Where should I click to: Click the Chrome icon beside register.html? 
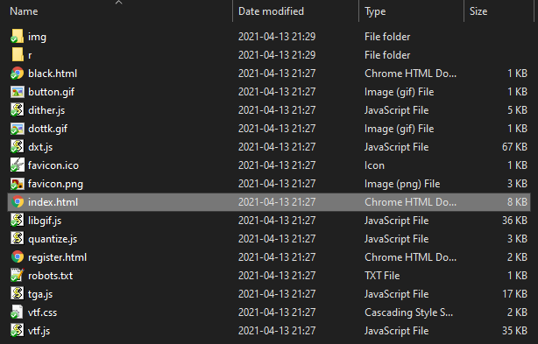coord(18,257)
